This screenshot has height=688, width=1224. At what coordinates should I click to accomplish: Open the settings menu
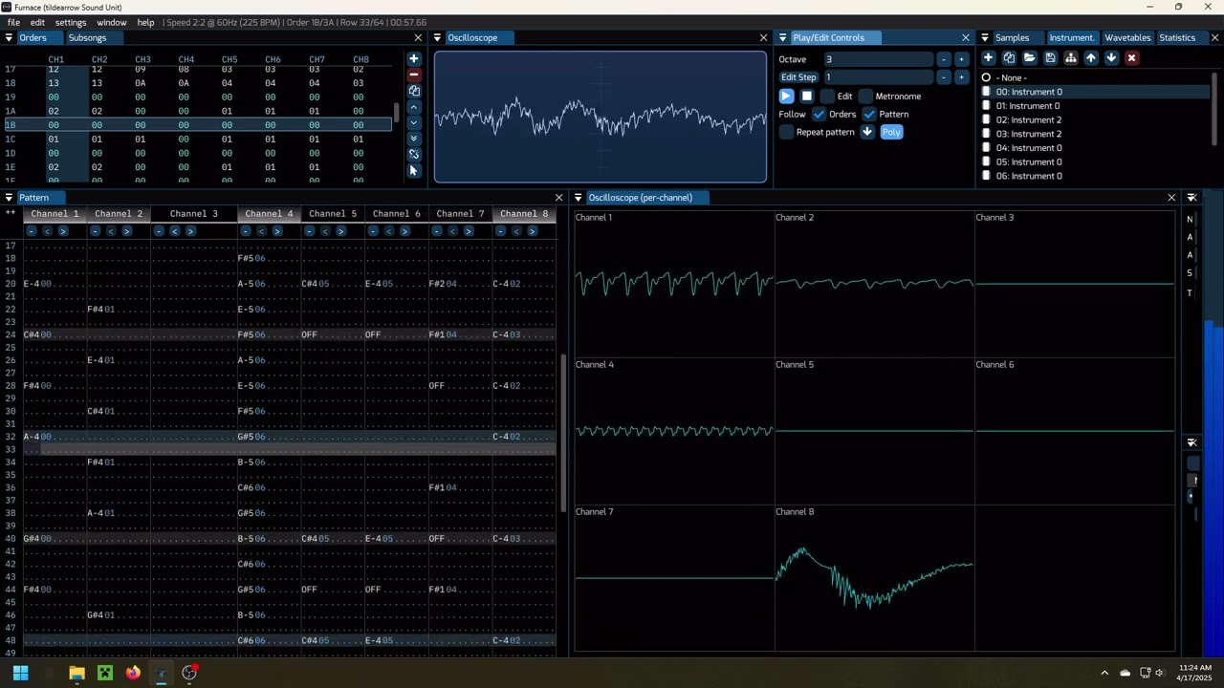[71, 22]
